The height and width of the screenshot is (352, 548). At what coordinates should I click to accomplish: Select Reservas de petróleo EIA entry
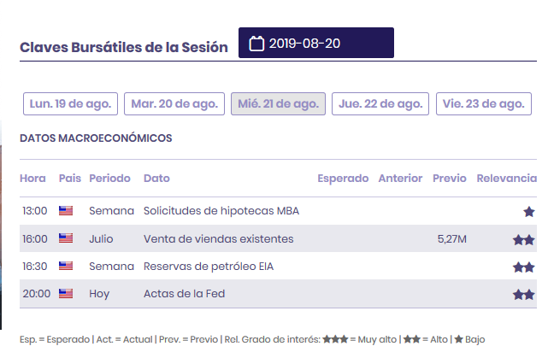[209, 267]
